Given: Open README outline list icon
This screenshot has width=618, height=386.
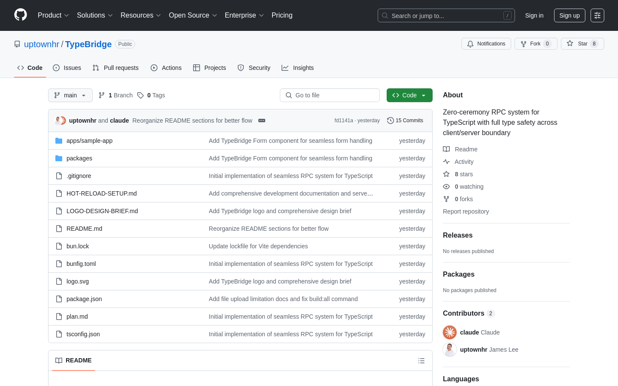Looking at the screenshot, I should [421, 361].
